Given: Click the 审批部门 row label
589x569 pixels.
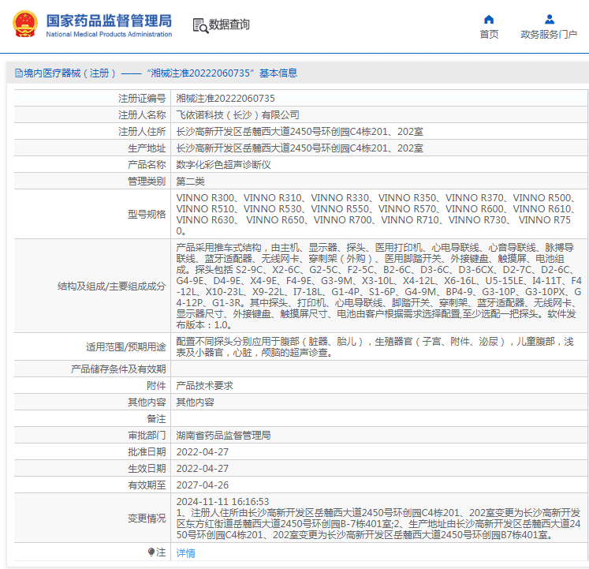Looking at the screenshot, I should coord(147,435).
